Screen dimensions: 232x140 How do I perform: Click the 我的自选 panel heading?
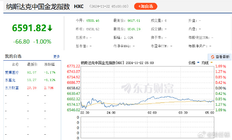coord(13,56)
